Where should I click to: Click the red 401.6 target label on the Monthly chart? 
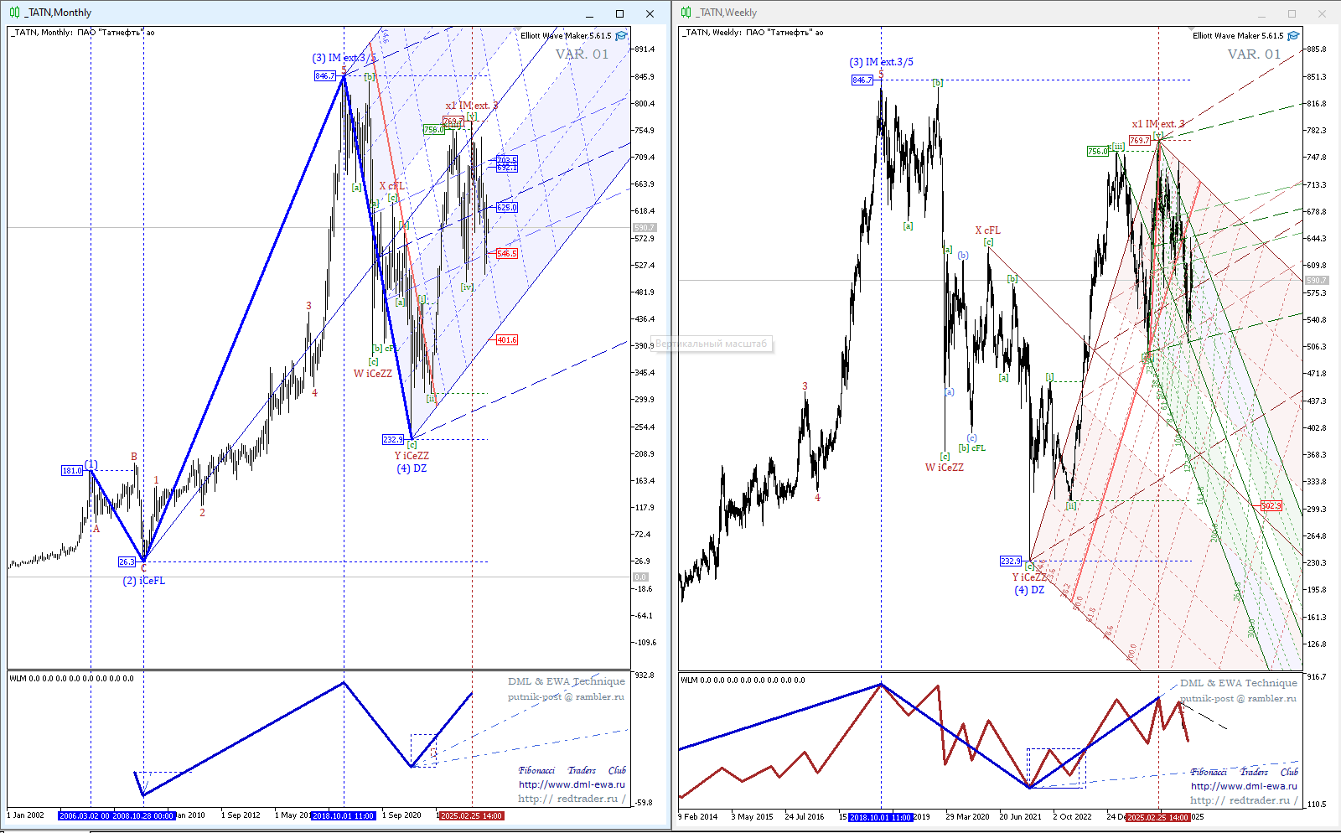tap(506, 340)
